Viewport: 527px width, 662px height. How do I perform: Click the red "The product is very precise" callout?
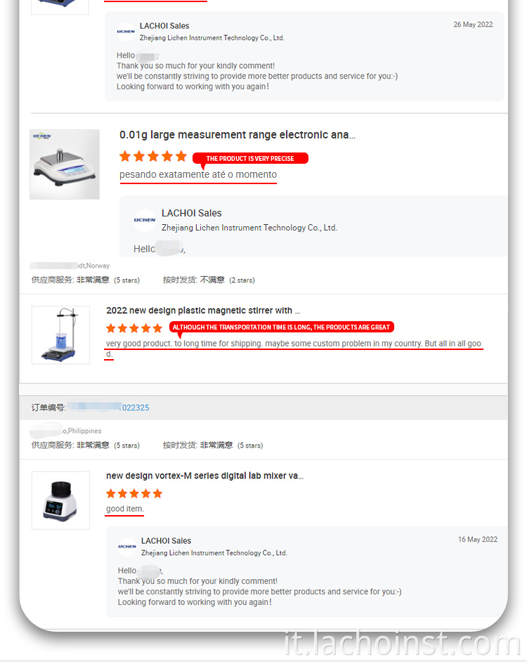coord(250,159)
